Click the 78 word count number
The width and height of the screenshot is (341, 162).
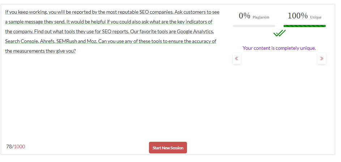click(9, 146)
